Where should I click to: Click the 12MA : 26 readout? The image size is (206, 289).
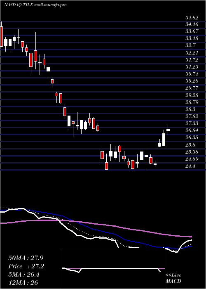click(x=23, y=283)
